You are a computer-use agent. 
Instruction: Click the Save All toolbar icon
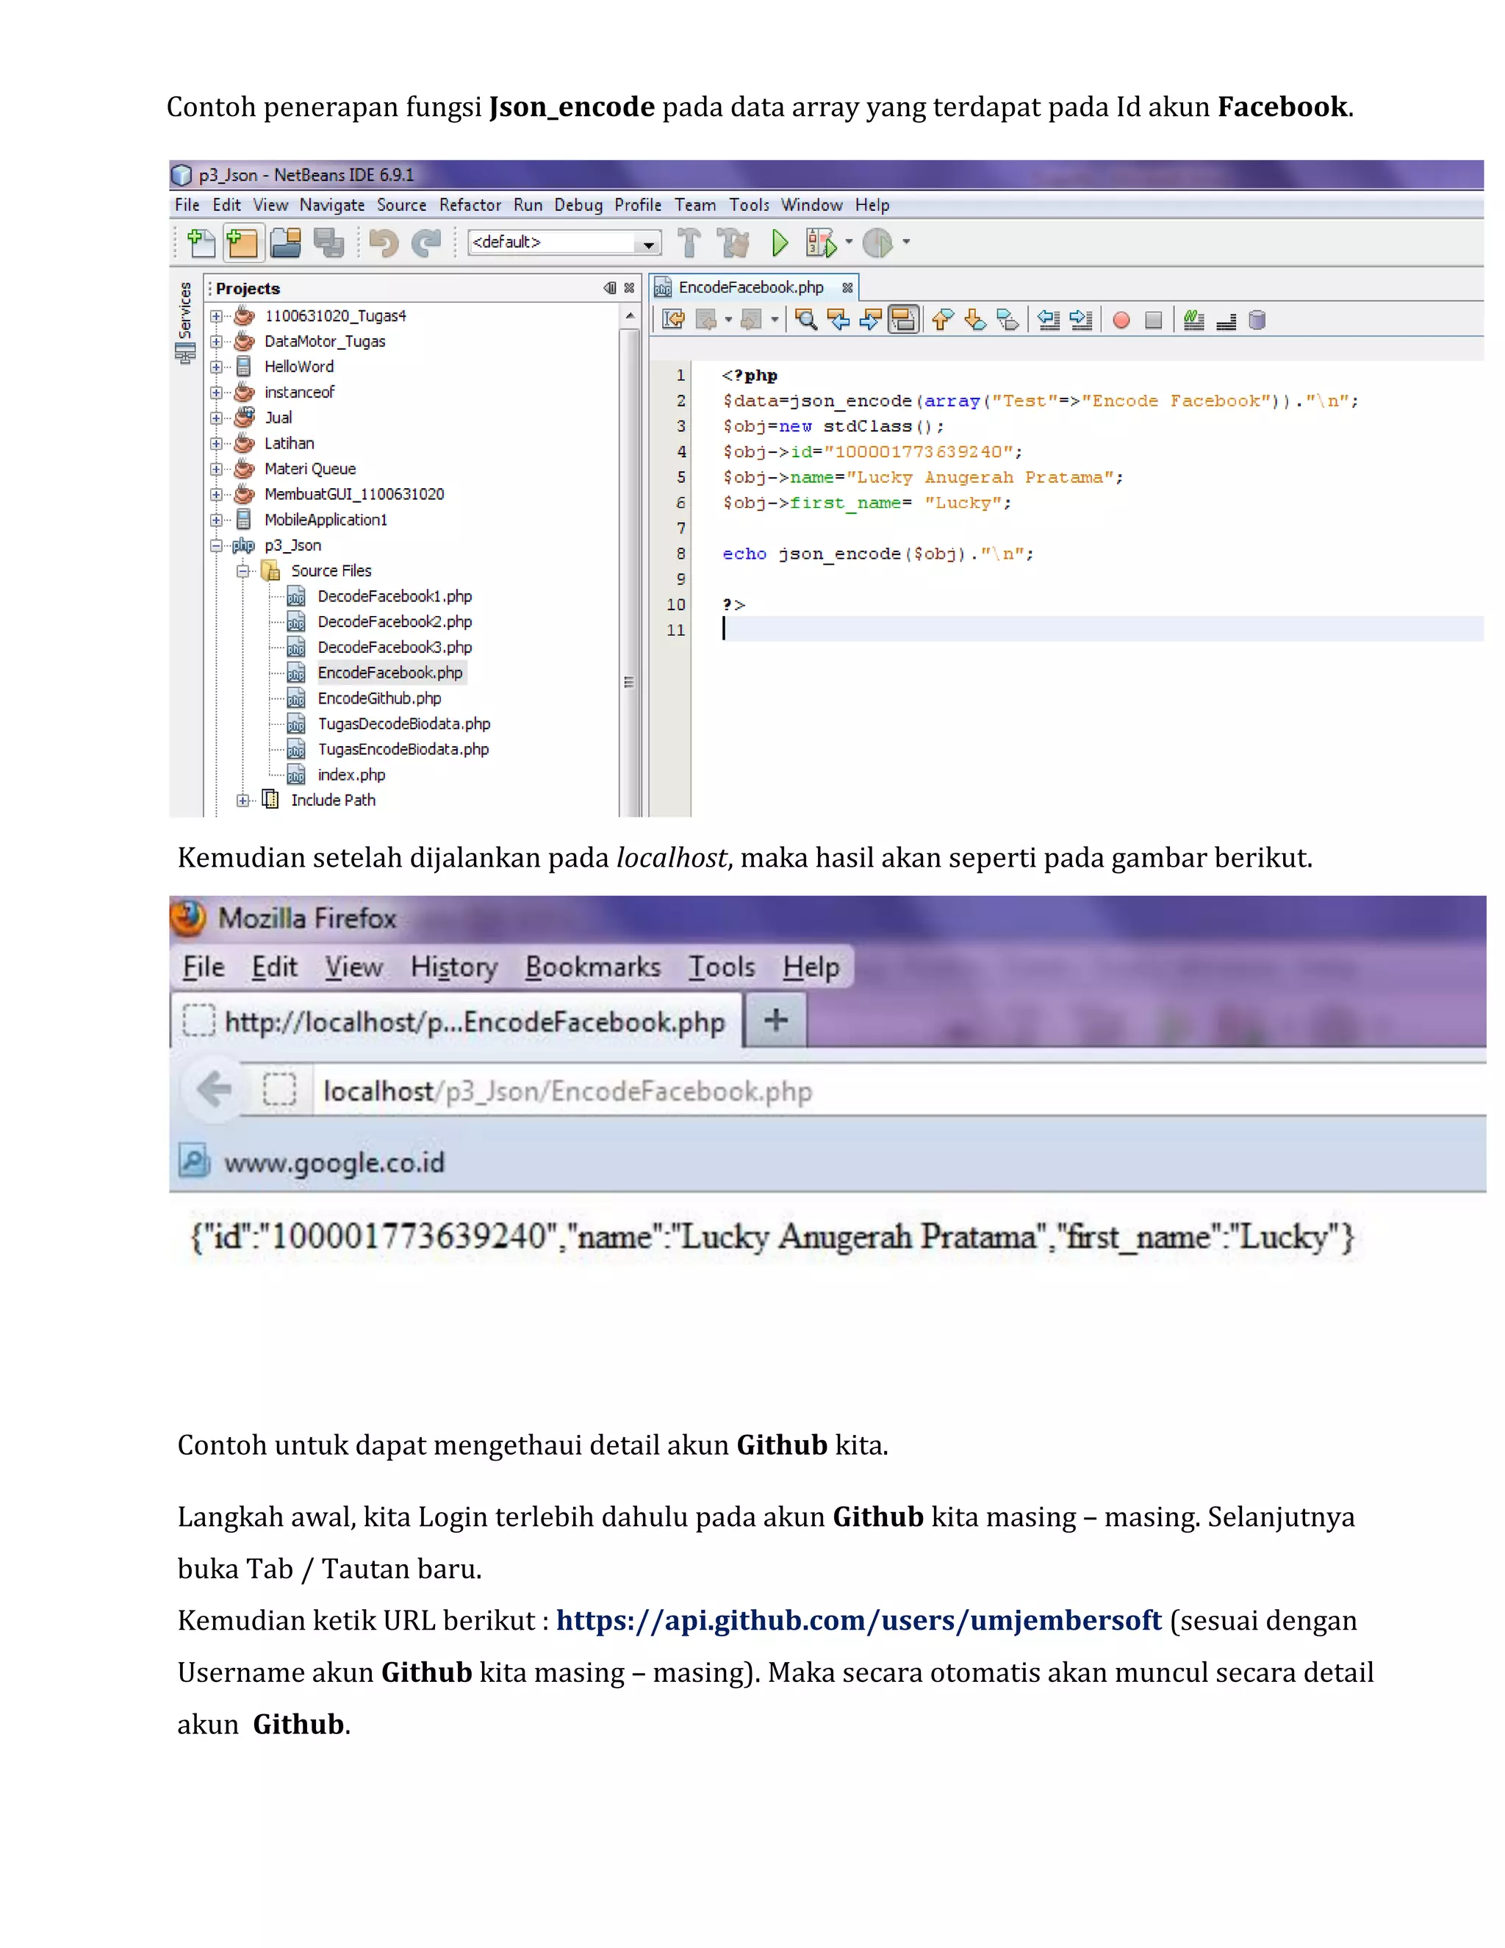[328, 243]
